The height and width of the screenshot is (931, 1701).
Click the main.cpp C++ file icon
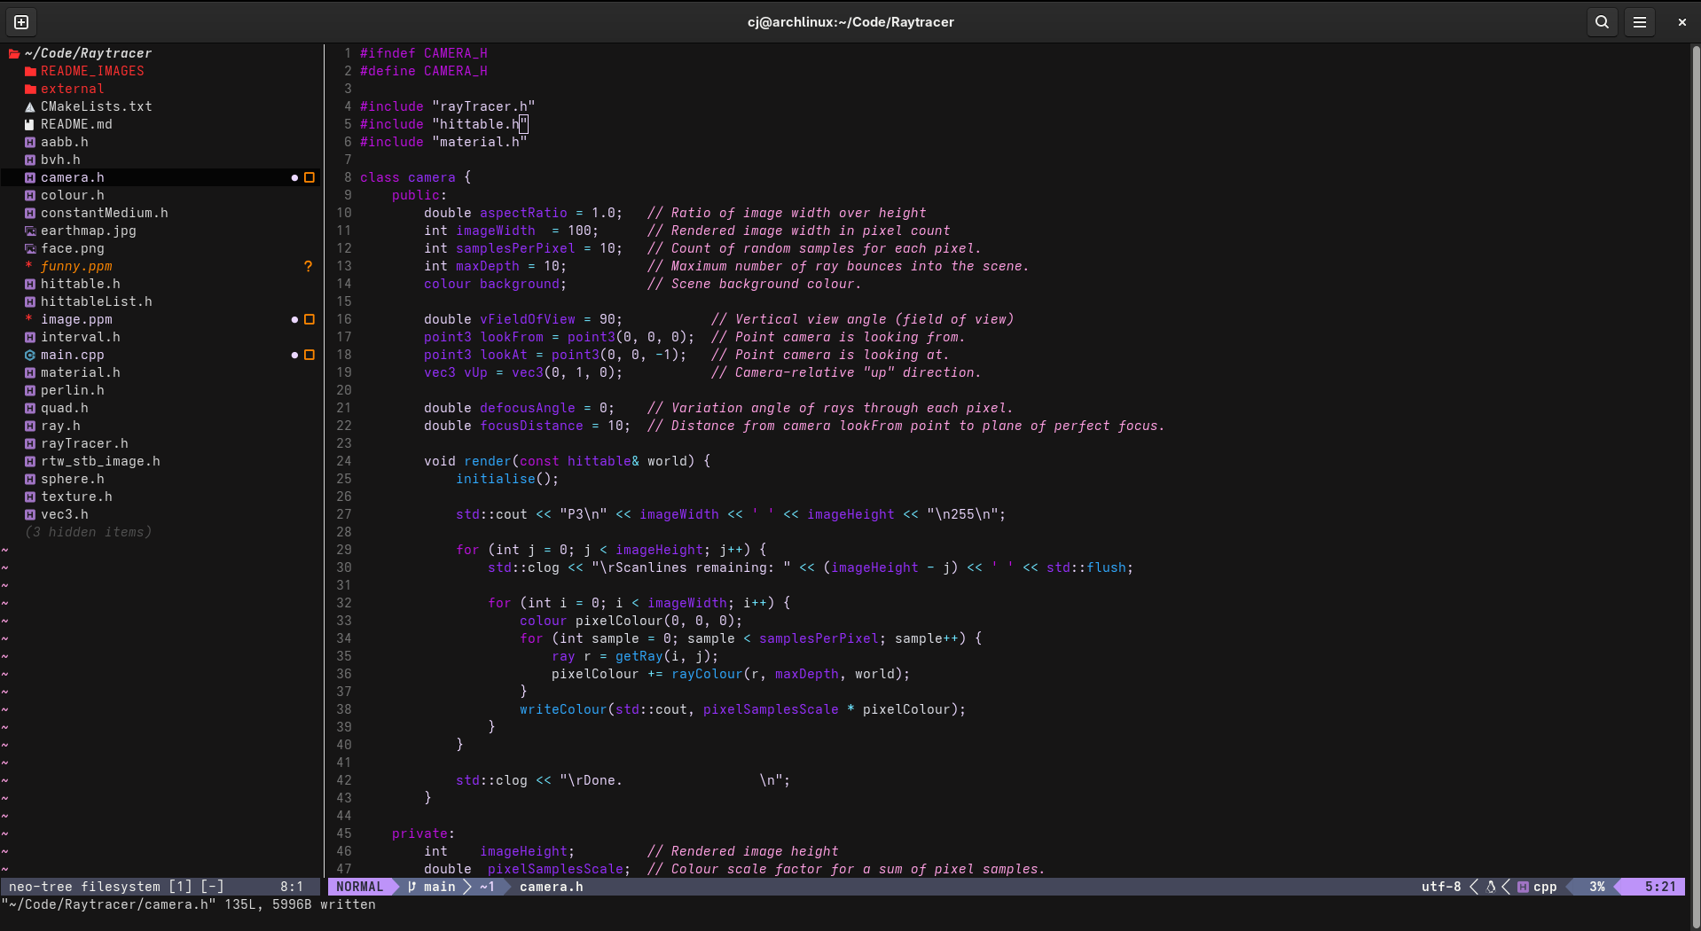coord(30,355)
